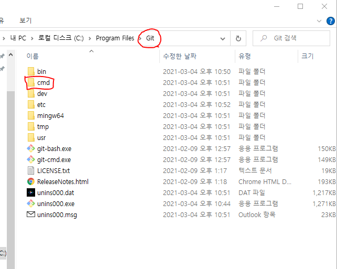
Task: Select the usr folder icon
Action: (x=31, y=137)
